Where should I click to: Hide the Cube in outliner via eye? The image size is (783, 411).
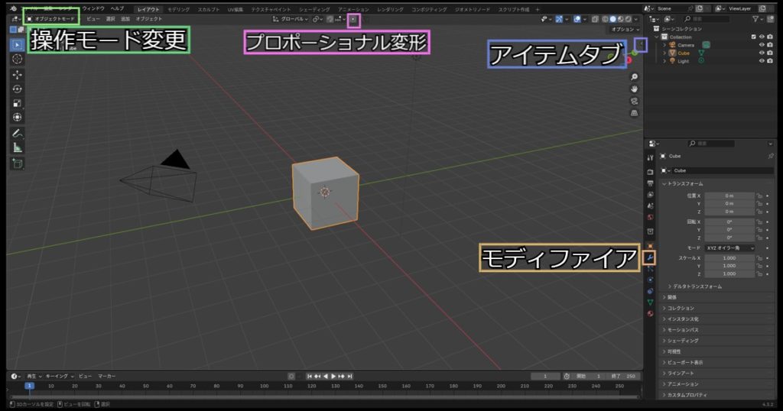click(x=762, y=53)
